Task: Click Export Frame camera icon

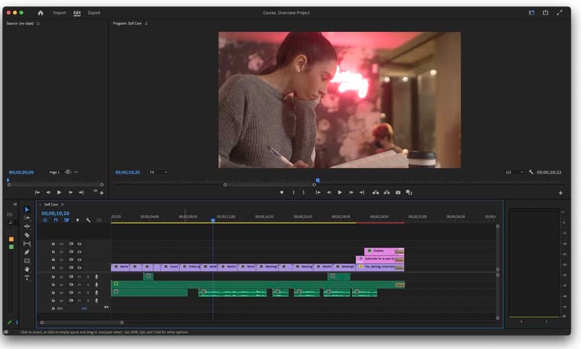Action: point(398,193)
